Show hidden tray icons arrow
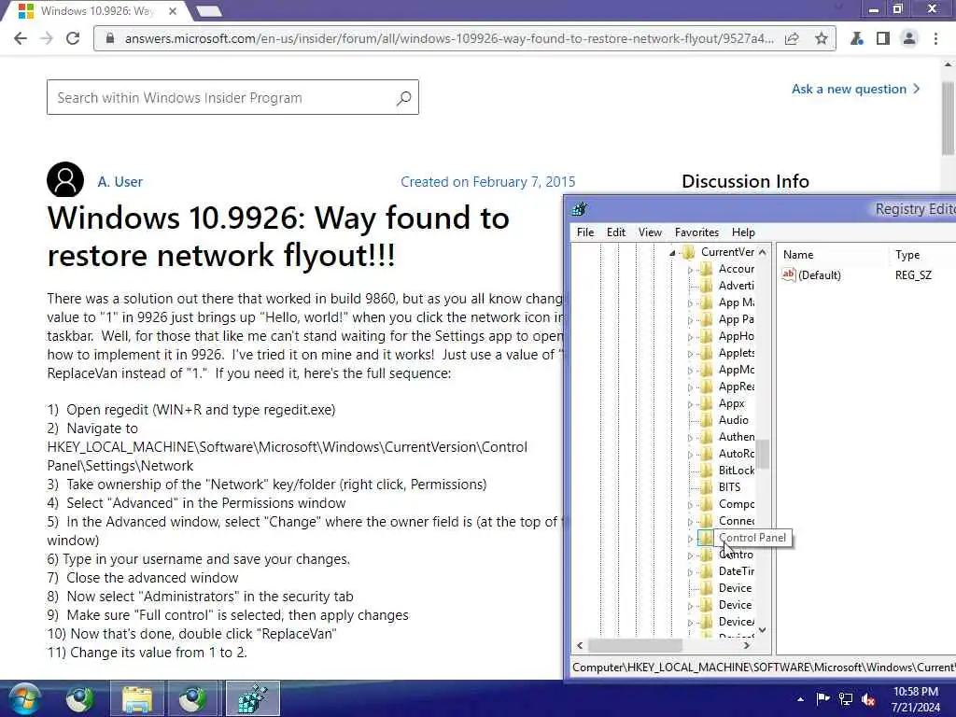This screenshot has width=956, height=717. click(x=800, y=699)
